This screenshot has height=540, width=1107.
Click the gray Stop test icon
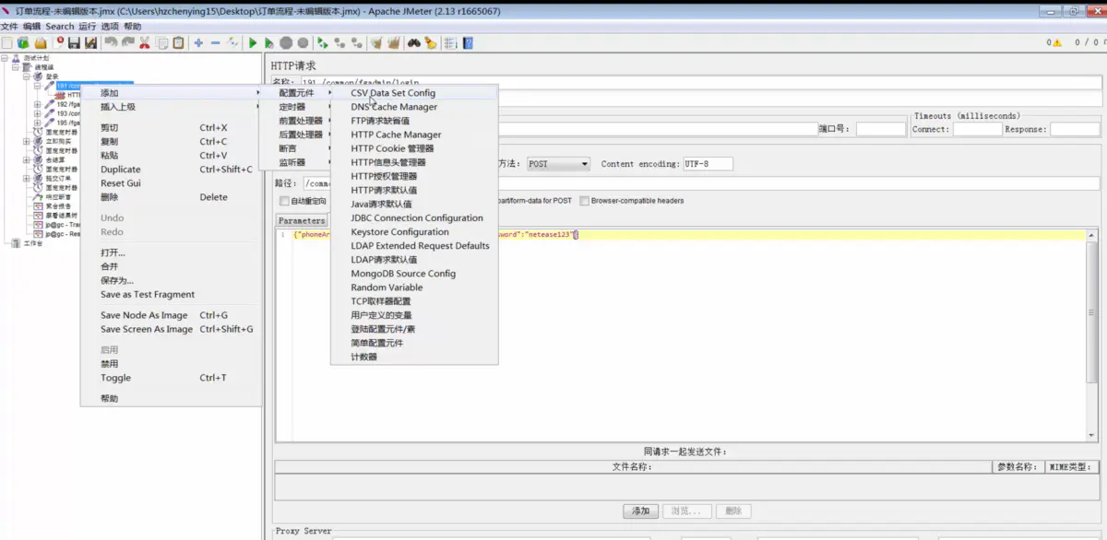pyautogui.click(x=286, y=42)
